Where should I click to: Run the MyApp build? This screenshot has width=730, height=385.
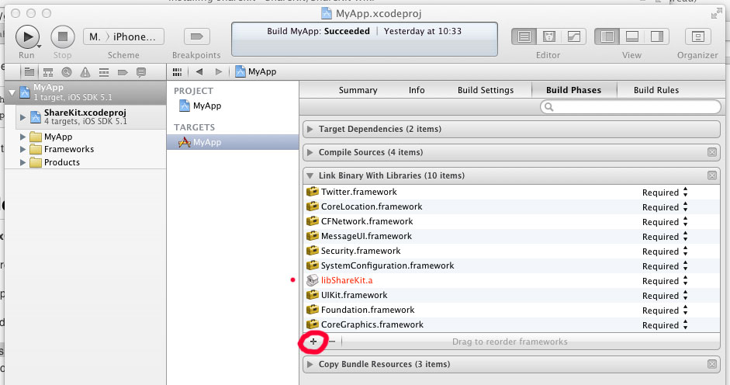point(27,36)
